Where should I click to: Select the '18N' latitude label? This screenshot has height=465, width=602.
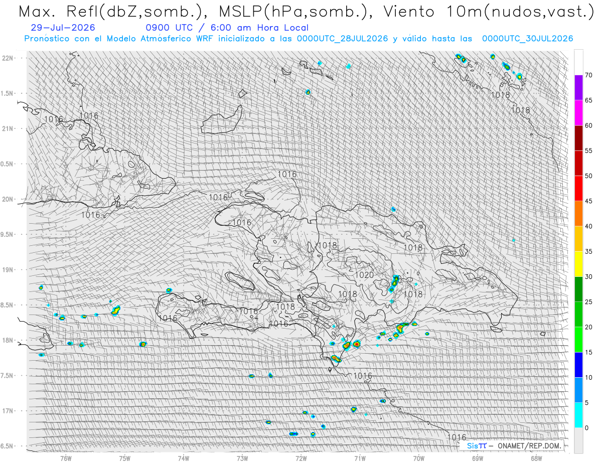point(7,341)
